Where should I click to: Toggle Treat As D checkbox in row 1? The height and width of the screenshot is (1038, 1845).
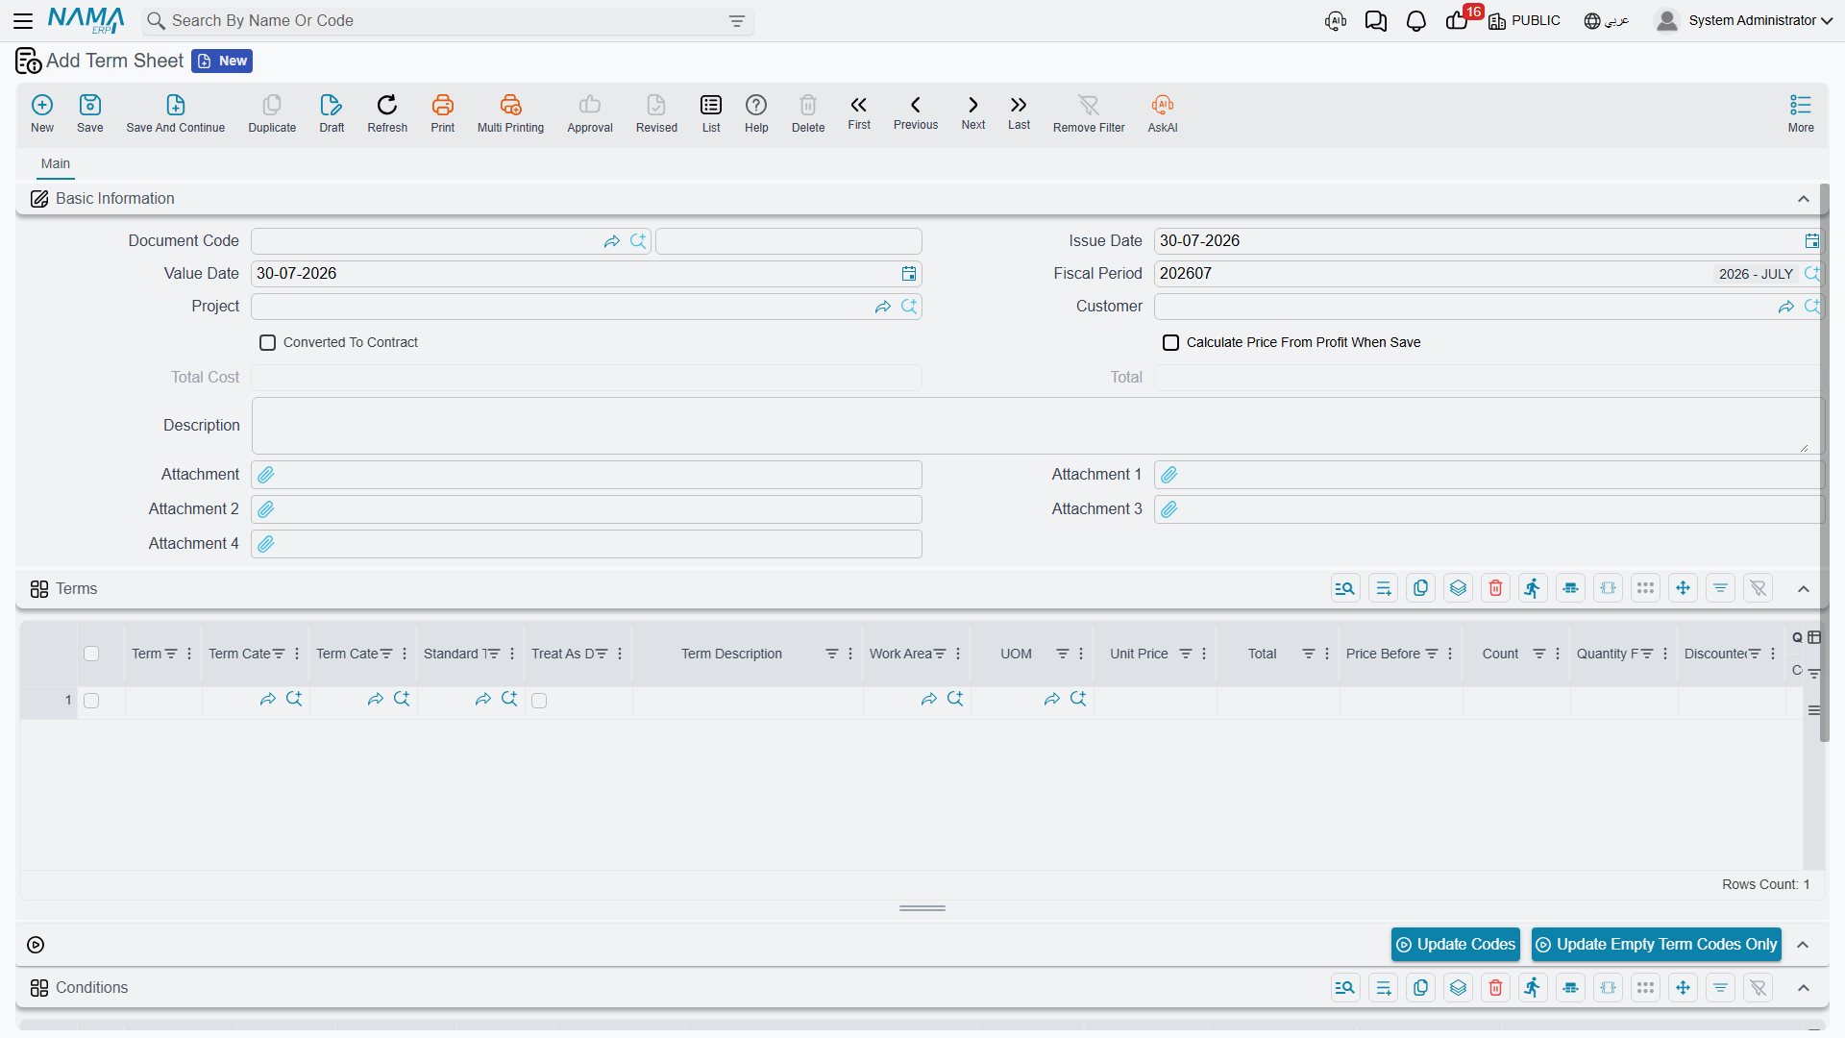tap(539, 701)
